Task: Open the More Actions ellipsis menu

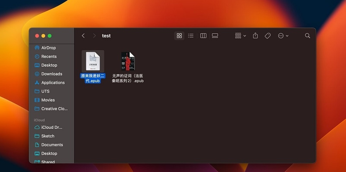Action: (x=283, y=35)
